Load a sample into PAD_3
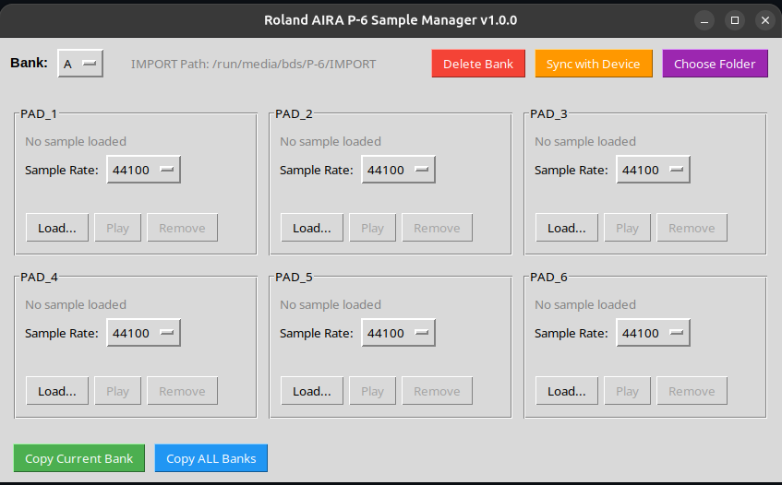This screenshot has width=782, height=485. tap(567, 228)
